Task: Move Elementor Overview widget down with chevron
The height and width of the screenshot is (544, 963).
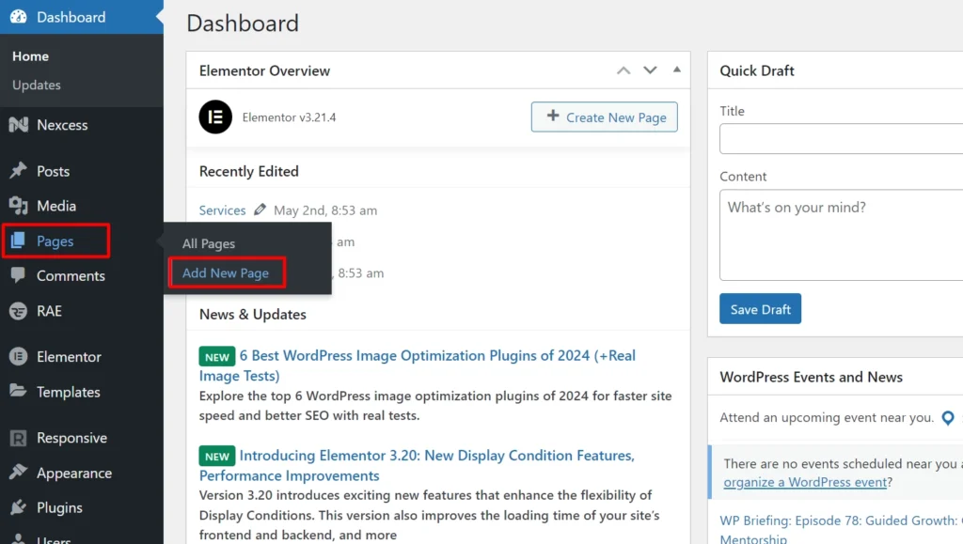Action: [x=650, y=70]
